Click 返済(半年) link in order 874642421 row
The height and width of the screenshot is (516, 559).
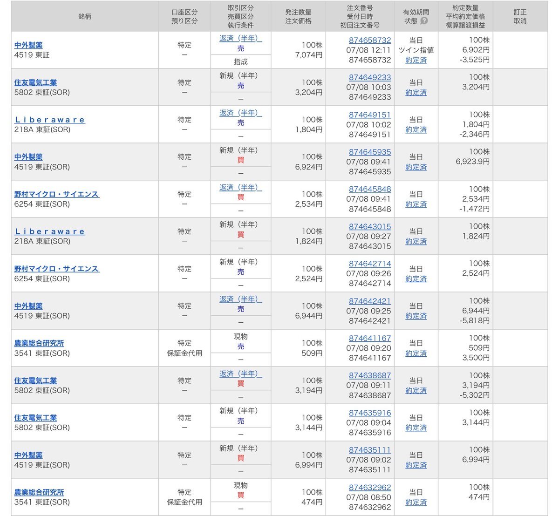(x=240, y=299)
